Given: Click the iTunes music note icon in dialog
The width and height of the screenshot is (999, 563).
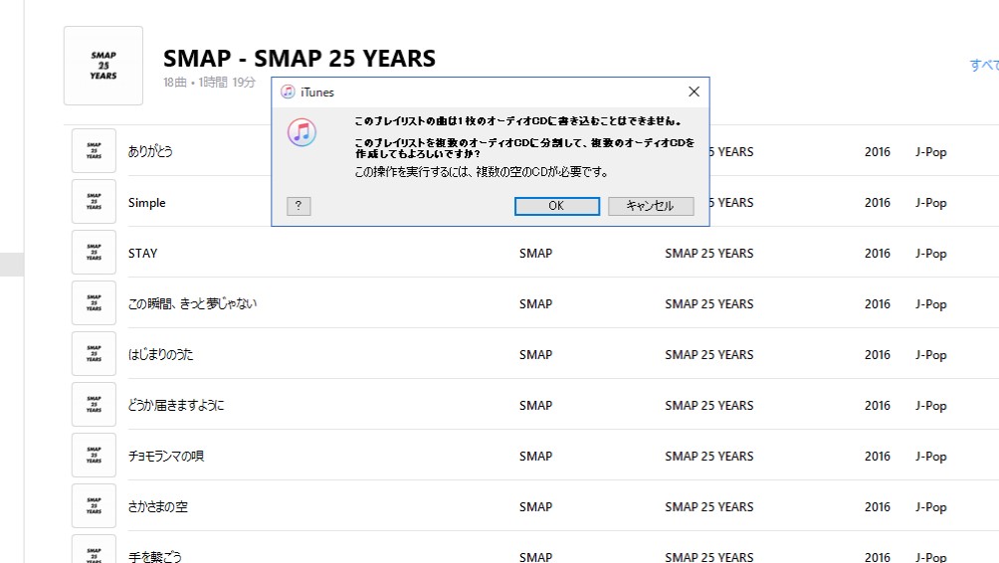Looking at the screenshot, I should pyautogui.click(x=302, y=132).
